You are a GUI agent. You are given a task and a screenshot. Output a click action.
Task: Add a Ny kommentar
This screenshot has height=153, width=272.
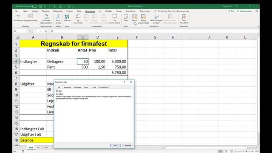tap(78, 19)
